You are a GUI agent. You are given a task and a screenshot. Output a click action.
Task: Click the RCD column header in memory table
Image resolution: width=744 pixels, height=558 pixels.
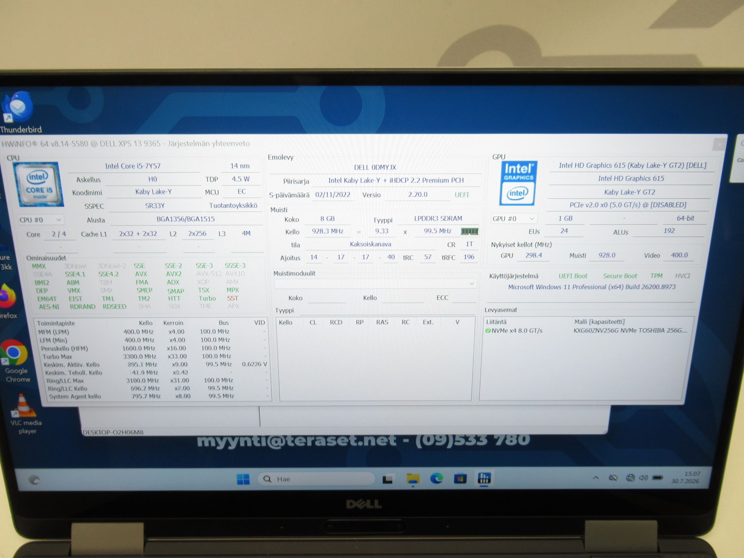click(x=336, y=322)
